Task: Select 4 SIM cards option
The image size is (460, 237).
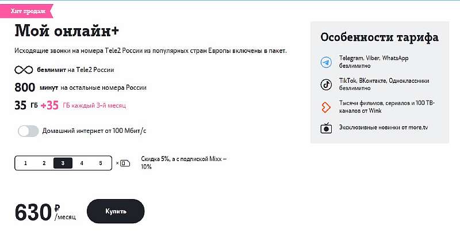Action: [82, 163]
